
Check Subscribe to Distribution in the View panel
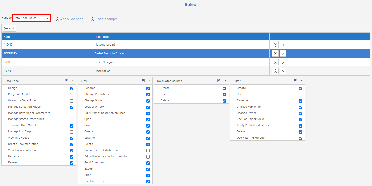(148, 151)
